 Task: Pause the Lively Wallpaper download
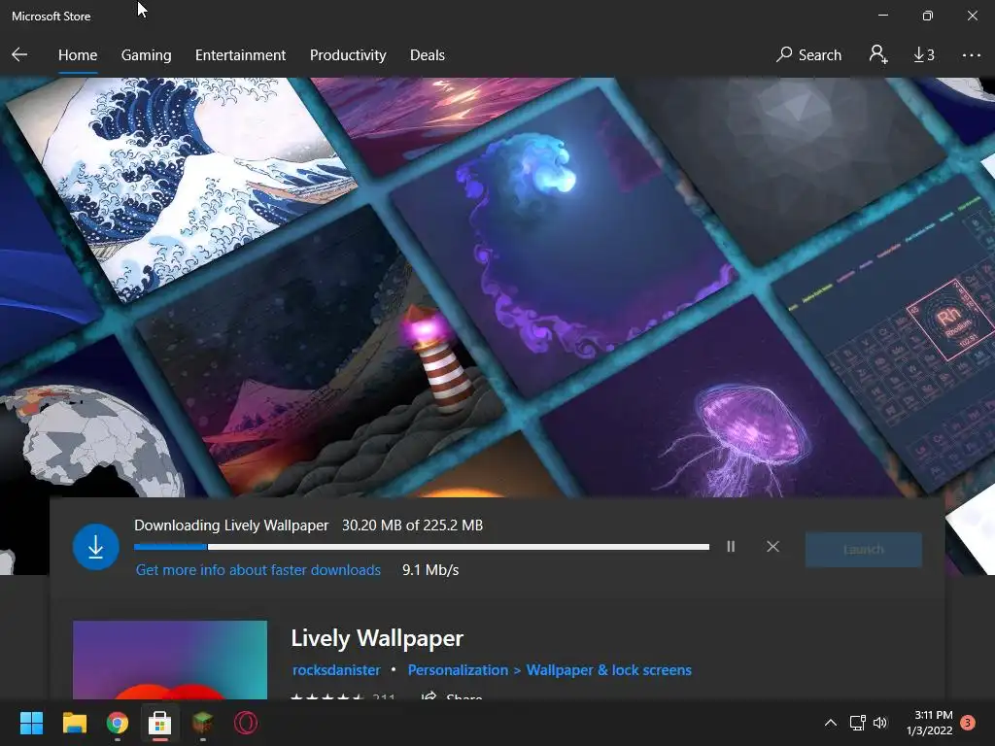(731, 546)
